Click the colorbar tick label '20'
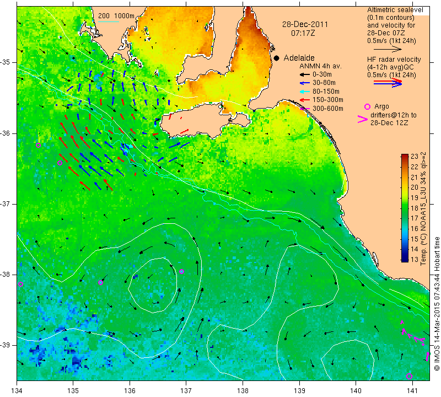441x397 pixels. click(x=415, y=187)
